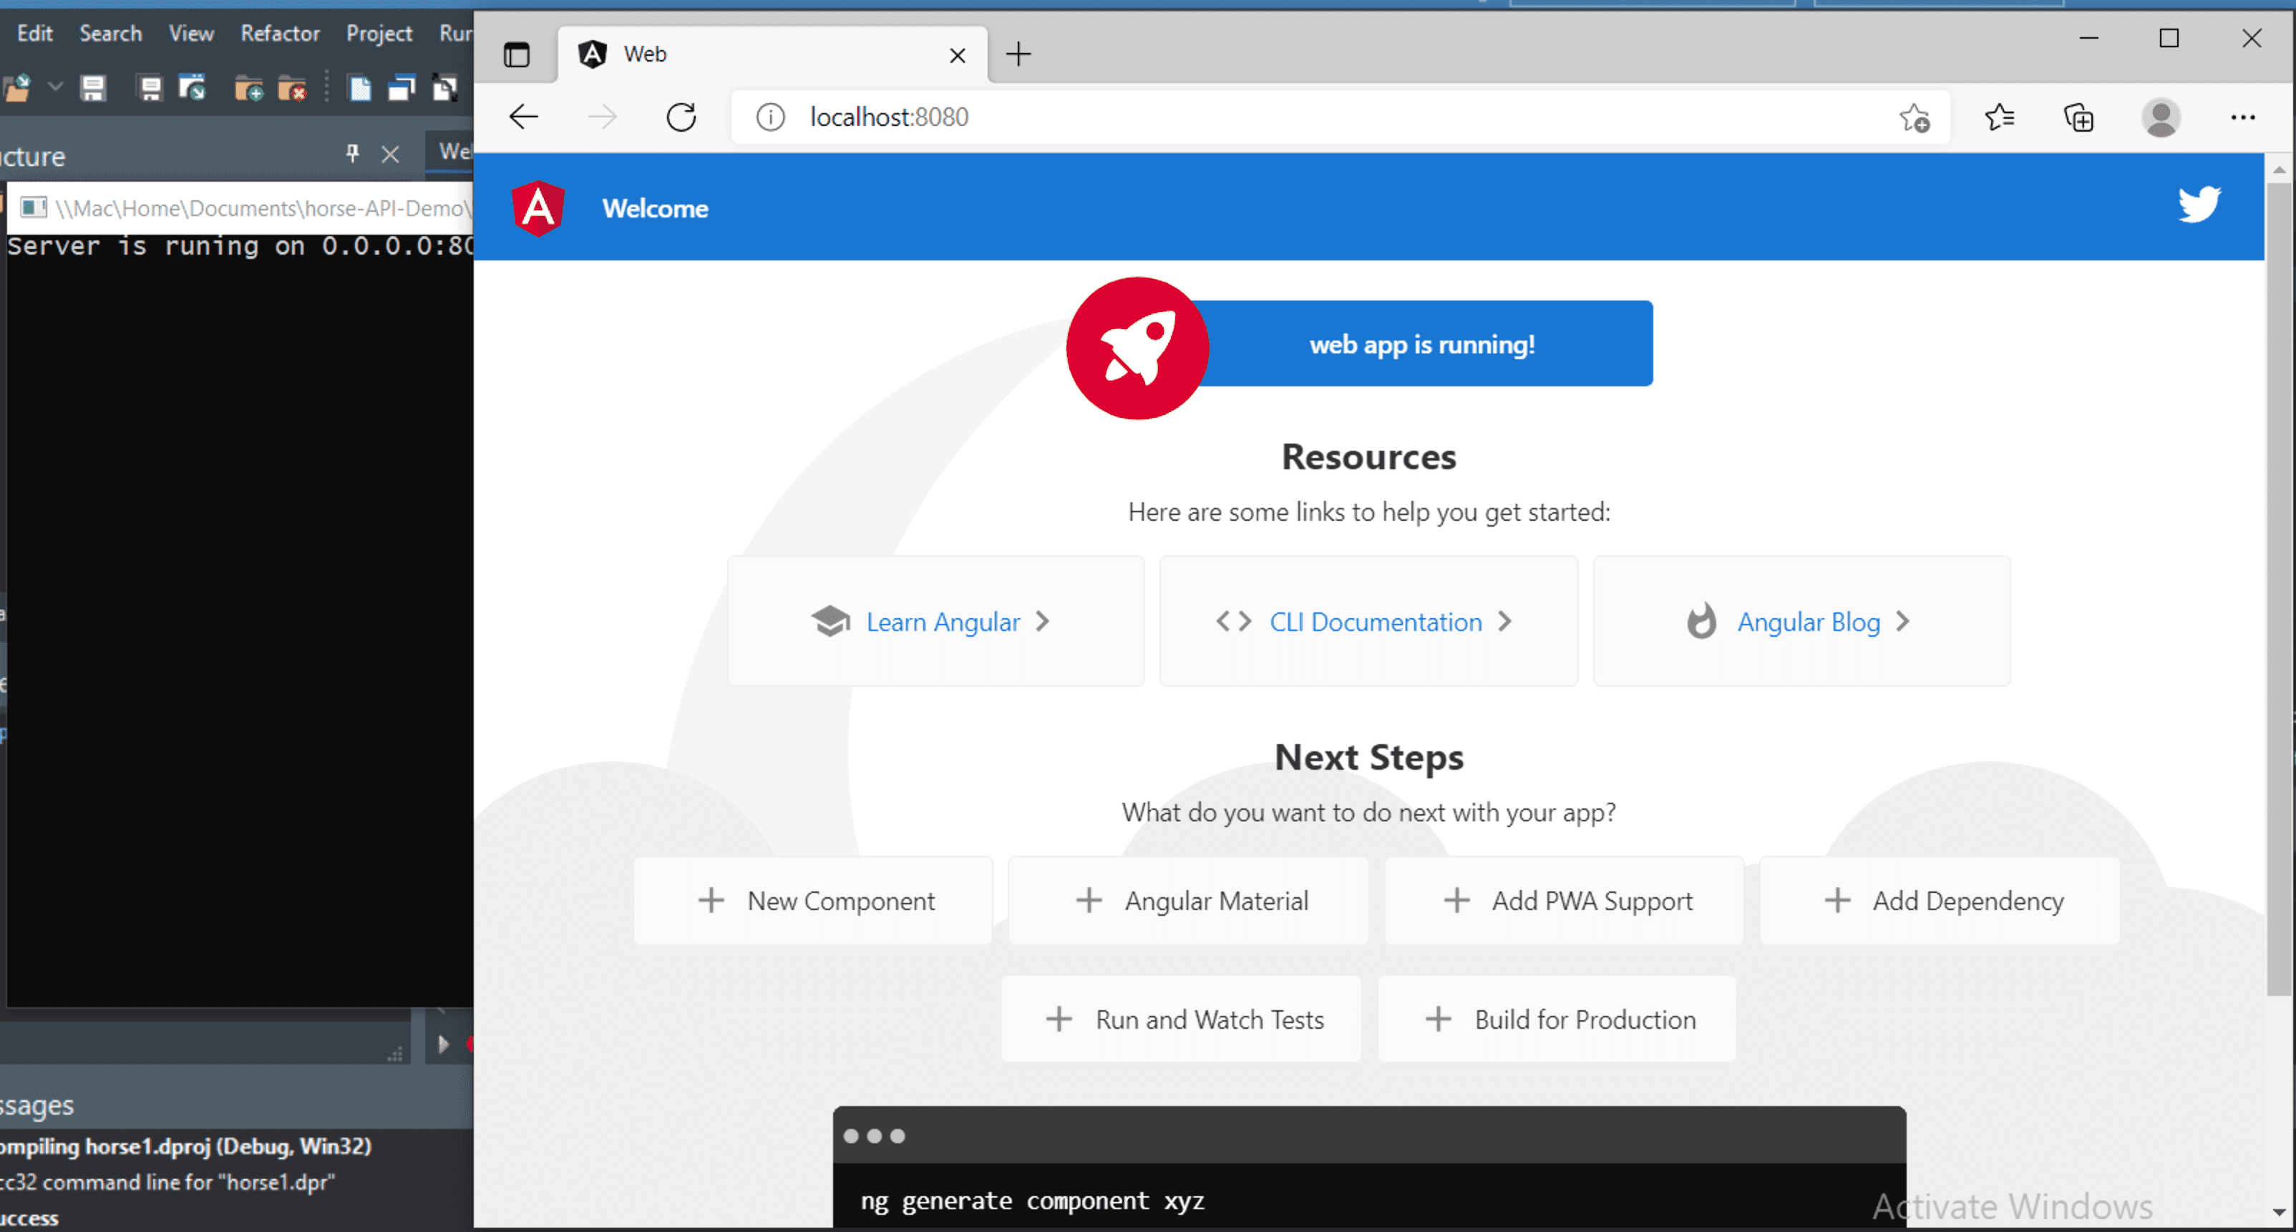Select the "Web" browser tab
Screen dimensions: 2296x1232
(772, 54)
